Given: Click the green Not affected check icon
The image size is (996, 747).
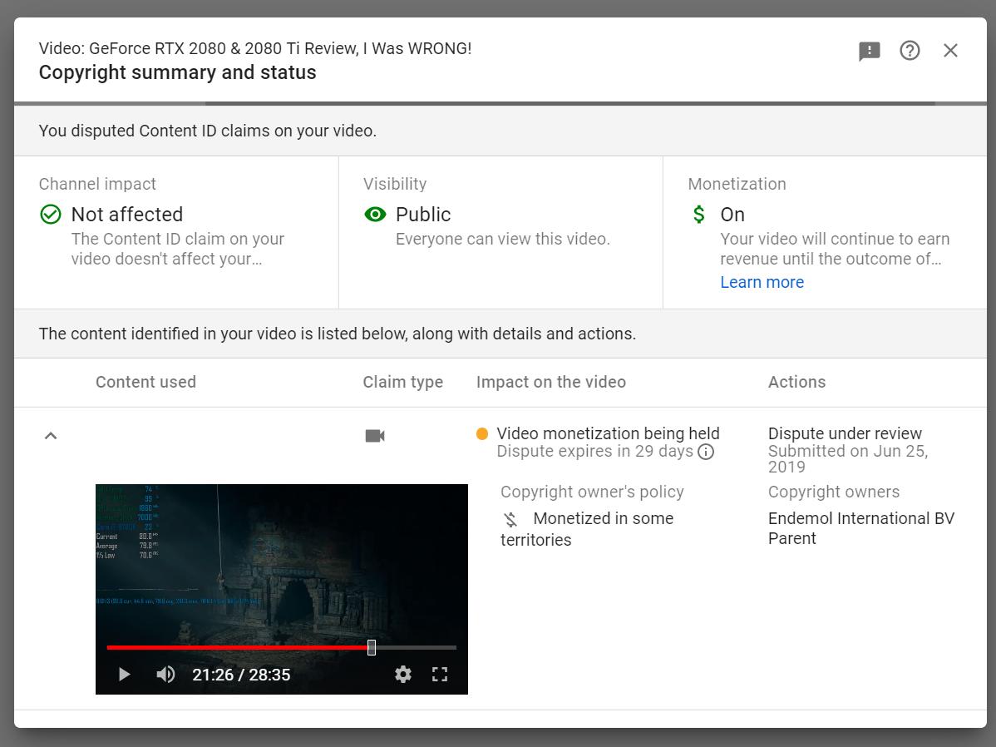Looking at the screenshot, I should (51, 215).
